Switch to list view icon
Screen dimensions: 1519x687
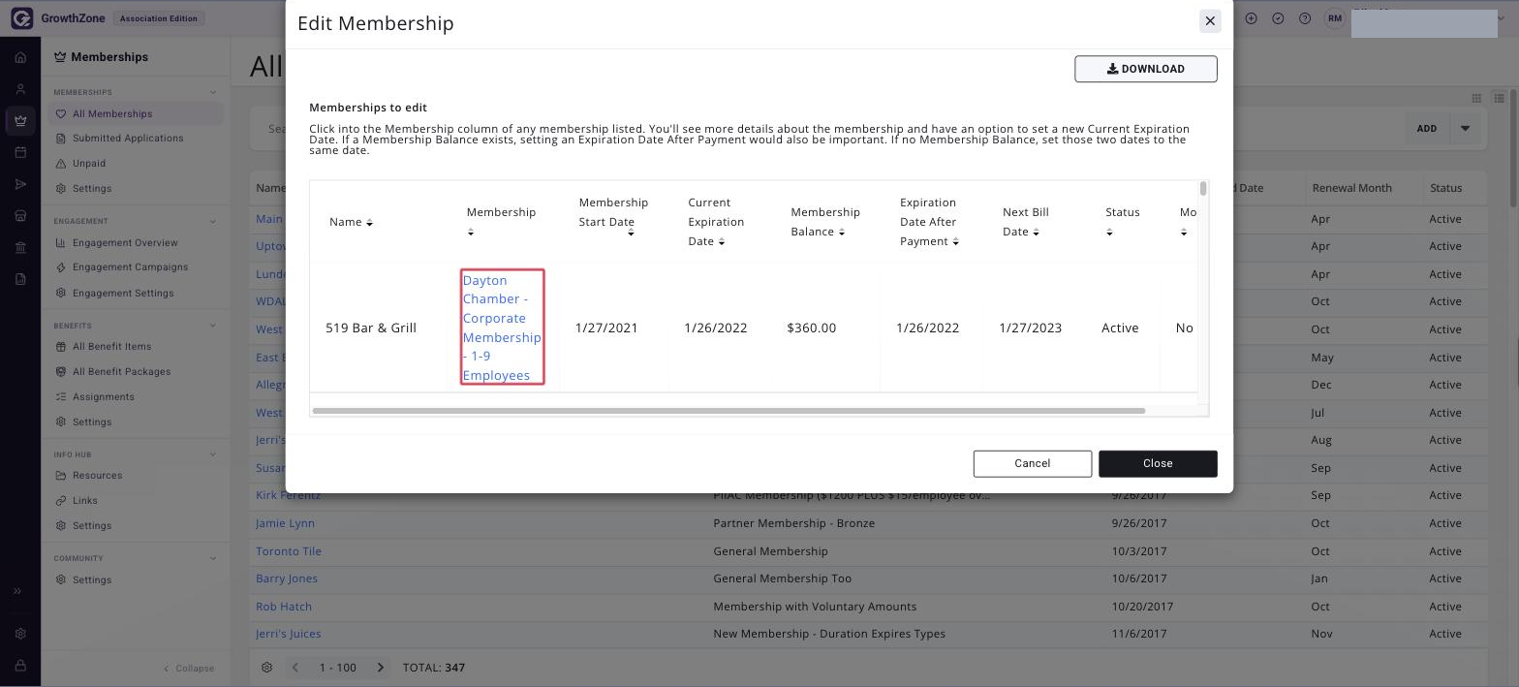coord(1500,98)
